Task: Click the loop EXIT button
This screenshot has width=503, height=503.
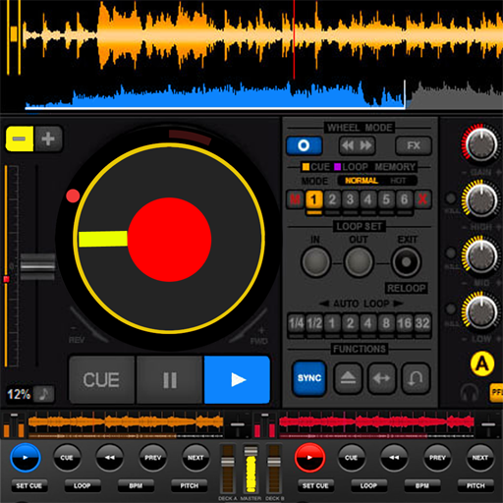Action: (406, 262)
